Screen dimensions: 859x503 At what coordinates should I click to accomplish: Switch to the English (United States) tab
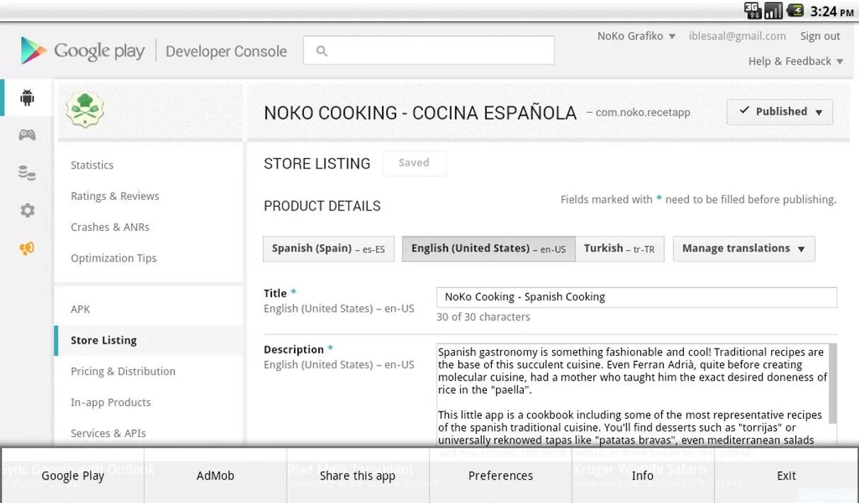[x=488, y=249]
